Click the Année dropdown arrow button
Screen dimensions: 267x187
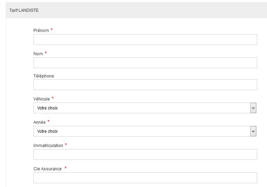(253, 131)
